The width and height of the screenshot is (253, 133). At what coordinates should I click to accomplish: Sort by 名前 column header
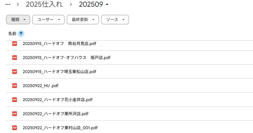click(x=12, y=33)
